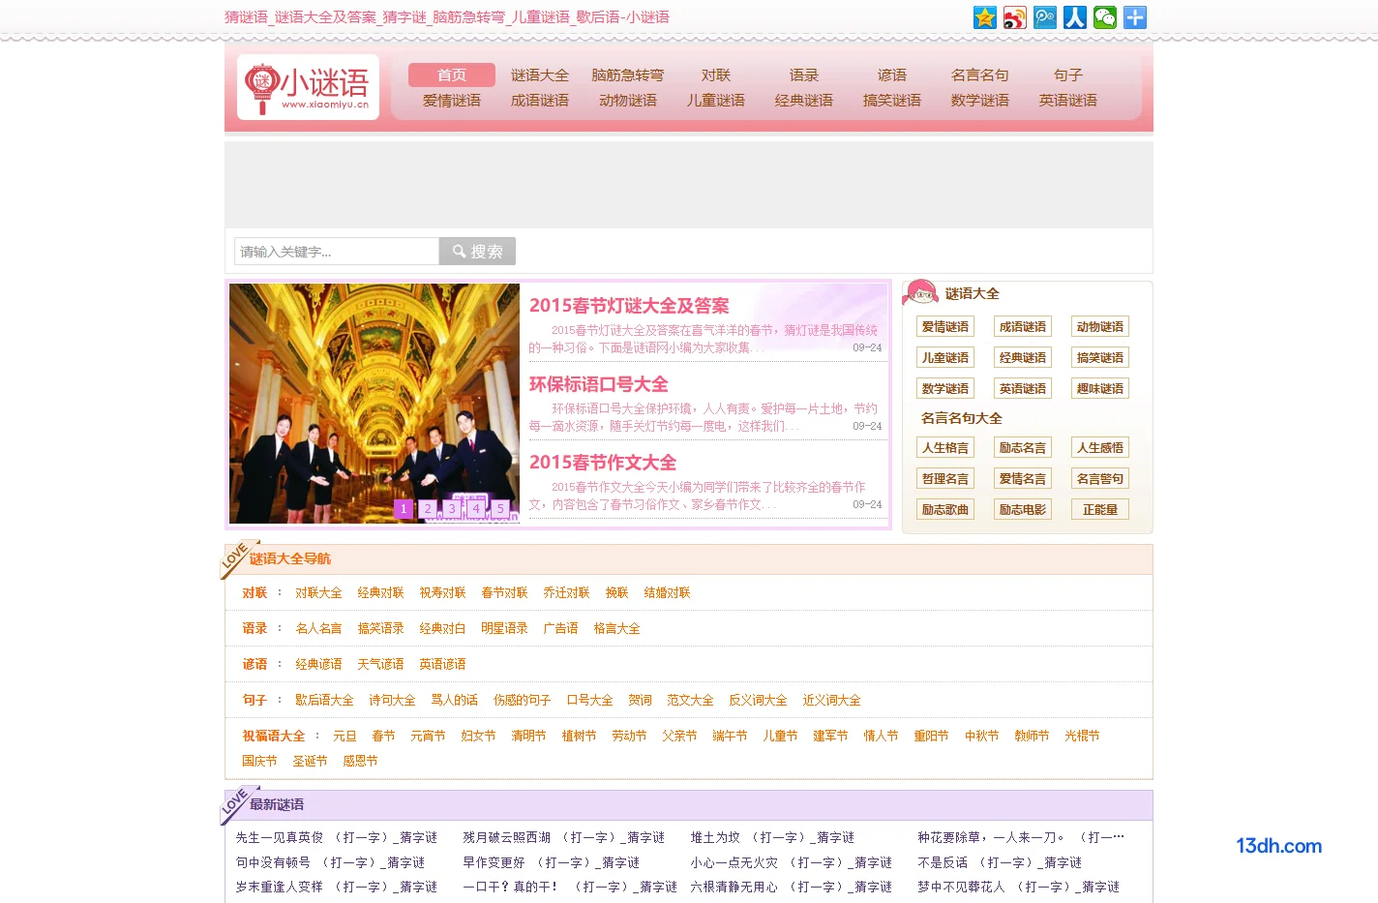Select 句子 in the top navigation bar
1378x903 pixels.
(1068, 75)
